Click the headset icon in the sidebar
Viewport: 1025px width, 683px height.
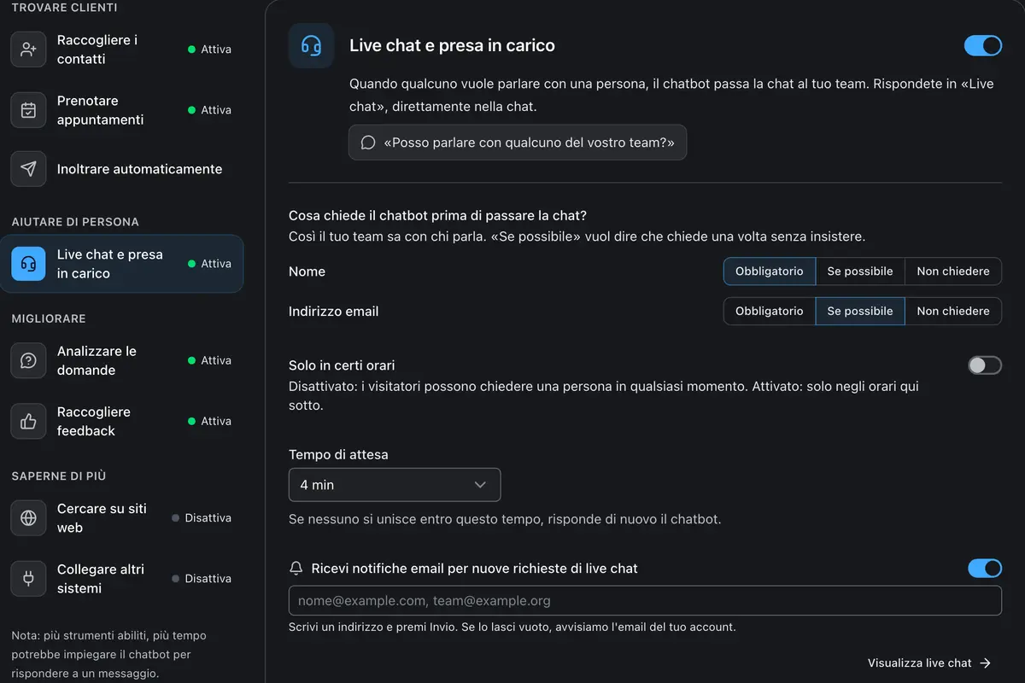click(x=28, y=264)
